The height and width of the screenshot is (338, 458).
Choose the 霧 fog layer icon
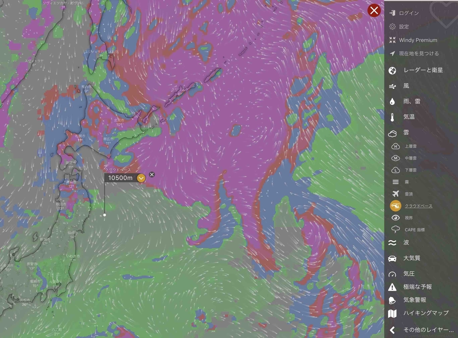(396, 182)
